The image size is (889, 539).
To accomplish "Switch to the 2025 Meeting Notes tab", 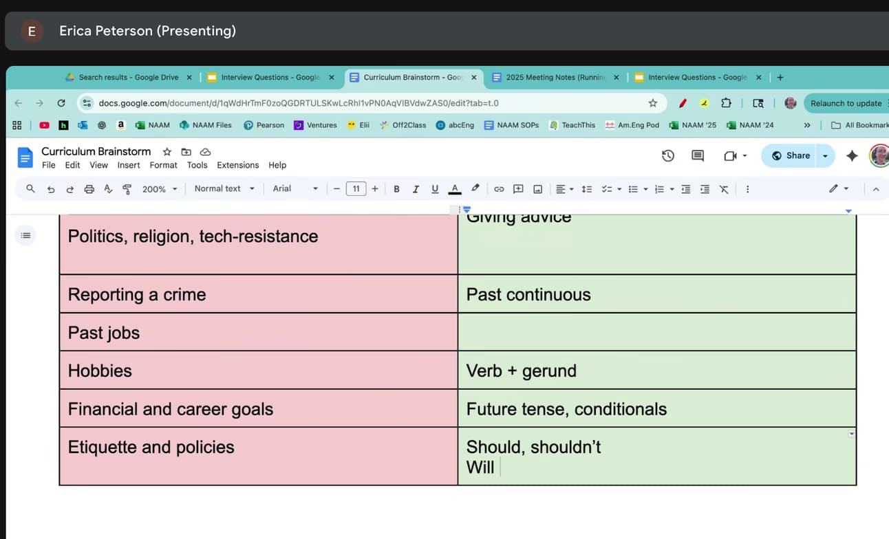I will (550, 77).
